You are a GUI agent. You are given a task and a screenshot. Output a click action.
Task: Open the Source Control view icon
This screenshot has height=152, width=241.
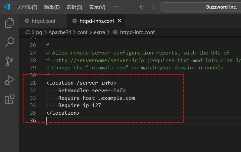coord(10,61)
